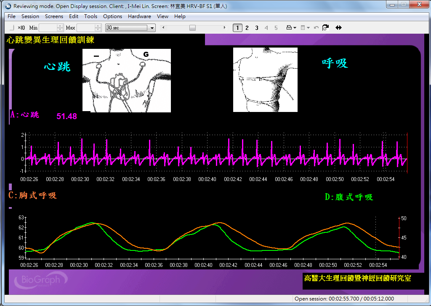431x306 pixels.
Task: Switch to screen page 3
Action: [257, 28]
